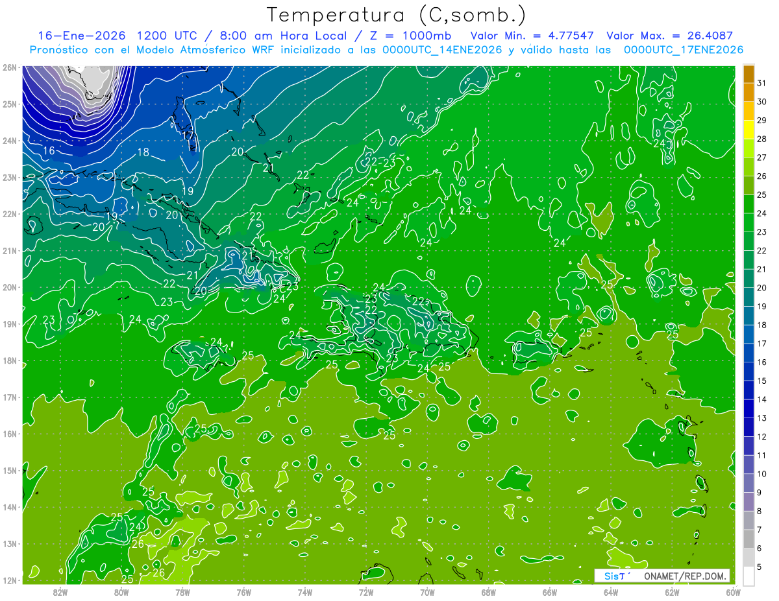Click 'Valor Min. = 4.77547' text
This screenshot has height=601, width=779.
(x=531, y=36)
